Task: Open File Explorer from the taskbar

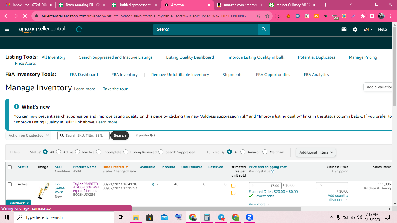Action: point(136,217)
